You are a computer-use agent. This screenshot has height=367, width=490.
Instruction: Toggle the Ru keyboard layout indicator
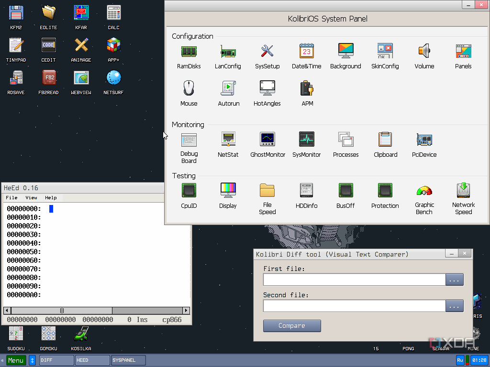[x=460, y=360]
